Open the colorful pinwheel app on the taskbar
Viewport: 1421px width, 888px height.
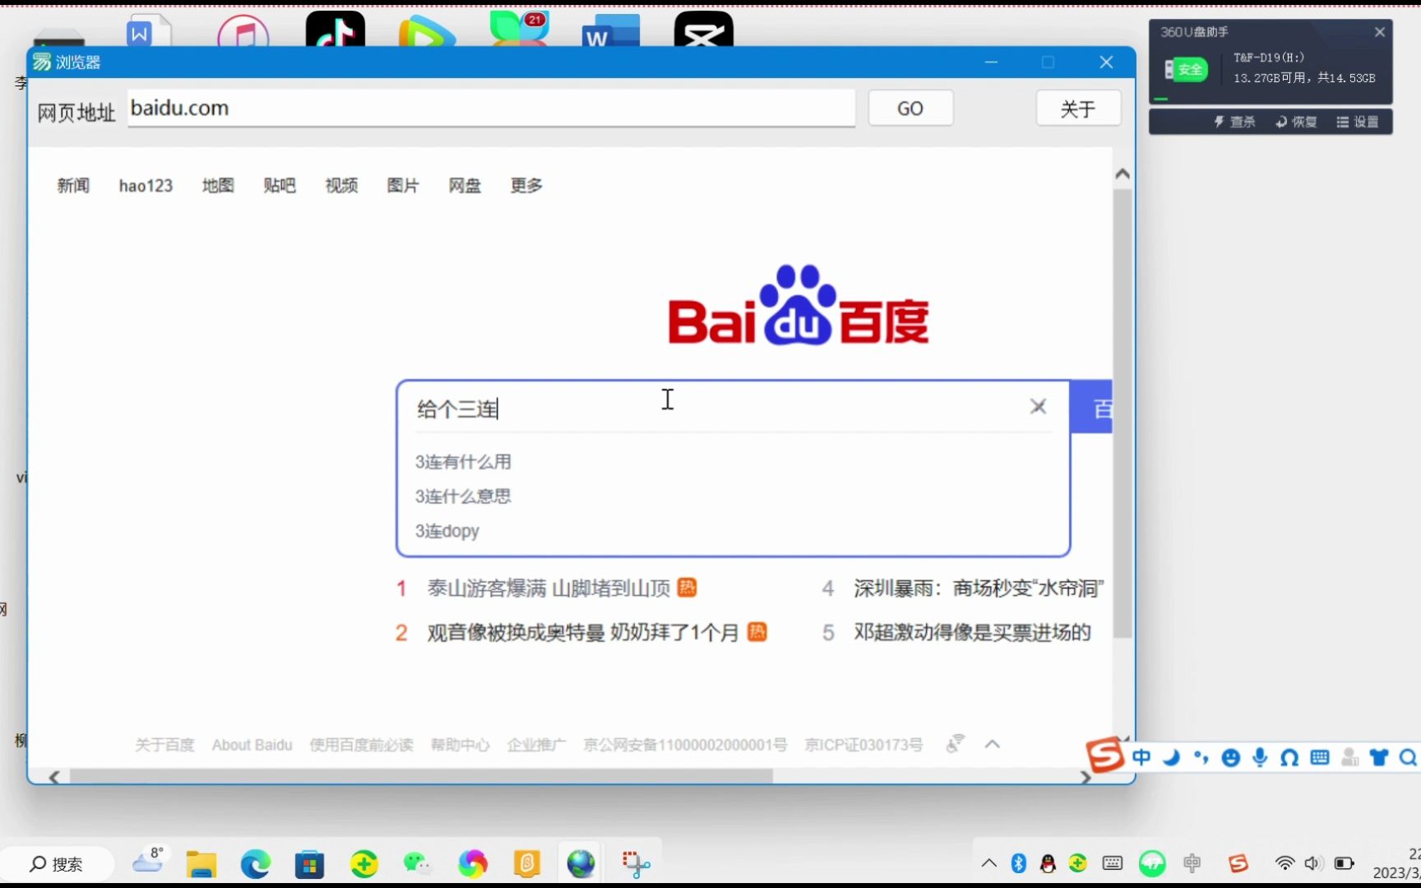(x=473, y=864)
